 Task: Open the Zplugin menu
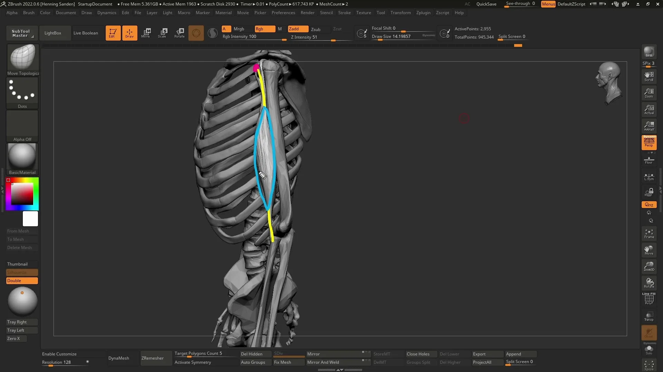[423, 13]
